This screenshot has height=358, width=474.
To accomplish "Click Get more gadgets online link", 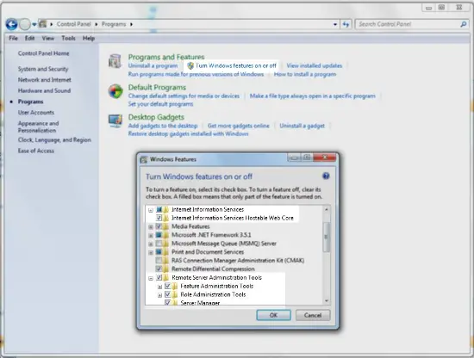I will pyautogui.click(x=238, y=126).
